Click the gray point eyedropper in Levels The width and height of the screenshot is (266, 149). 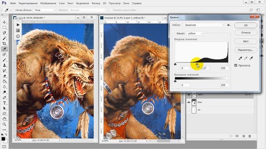246,58
